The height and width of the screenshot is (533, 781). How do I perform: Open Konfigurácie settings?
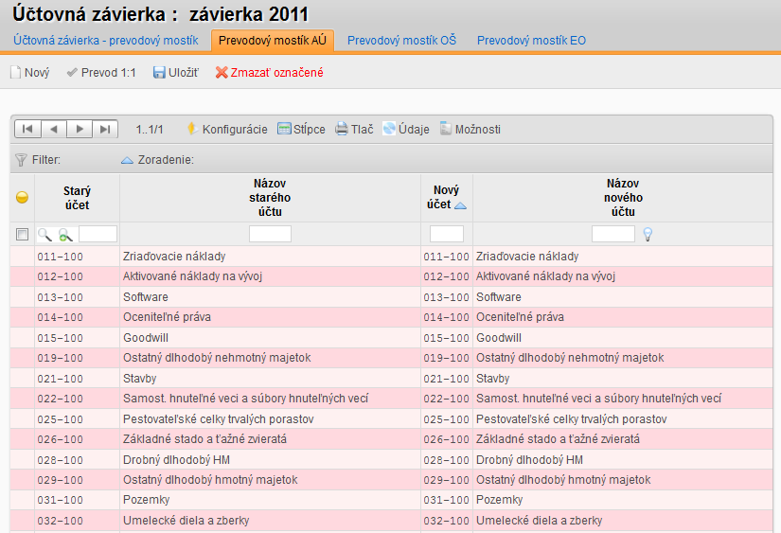click(x=227, y=129)
